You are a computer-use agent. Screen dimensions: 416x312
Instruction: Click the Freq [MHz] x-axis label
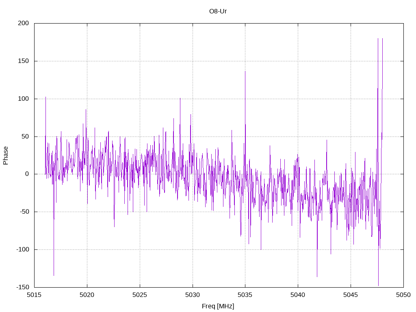point(218,306)
